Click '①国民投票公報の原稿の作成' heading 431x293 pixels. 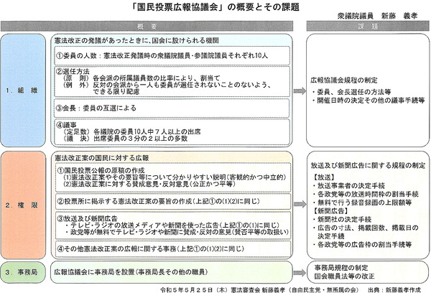101,170
